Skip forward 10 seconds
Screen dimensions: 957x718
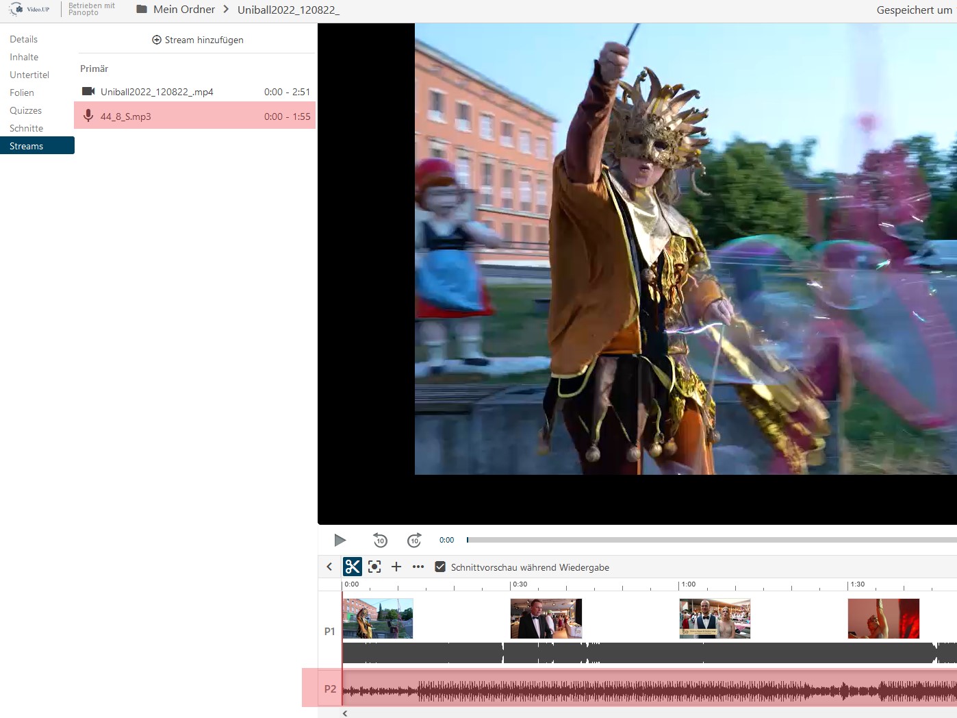click(414, 541)
